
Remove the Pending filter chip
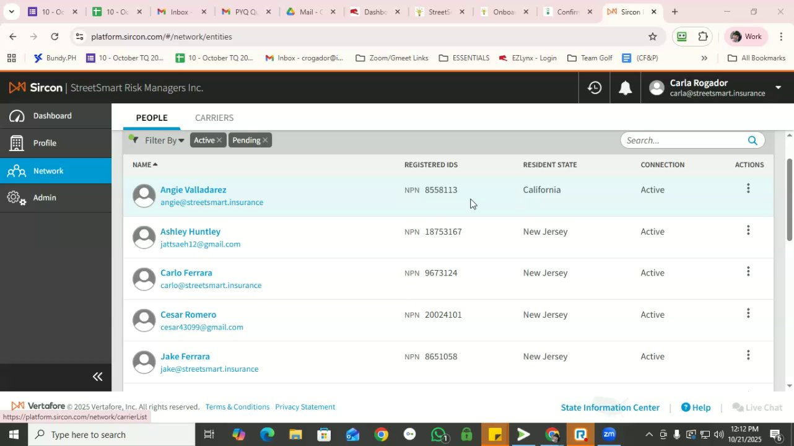[265, 141]
